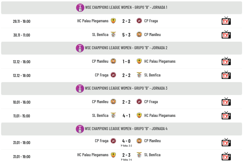
Task: Click the CP Manlleu name in the 10.01 match
Action: 100,102
